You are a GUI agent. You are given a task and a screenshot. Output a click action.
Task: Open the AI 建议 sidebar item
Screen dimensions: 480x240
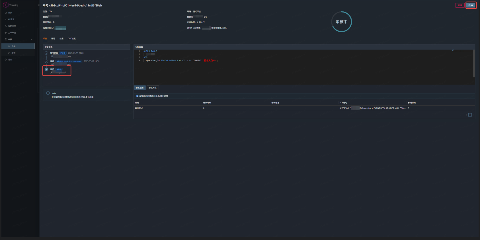point(18,19)
